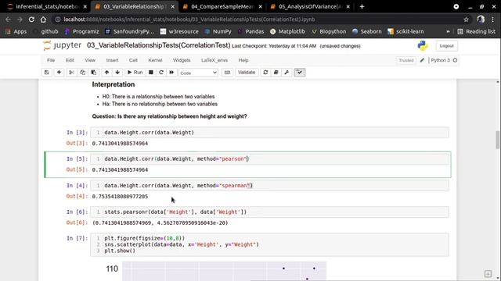Click the Jupyter logo
This screenshot has height=281, width=501.
(63, 45)
